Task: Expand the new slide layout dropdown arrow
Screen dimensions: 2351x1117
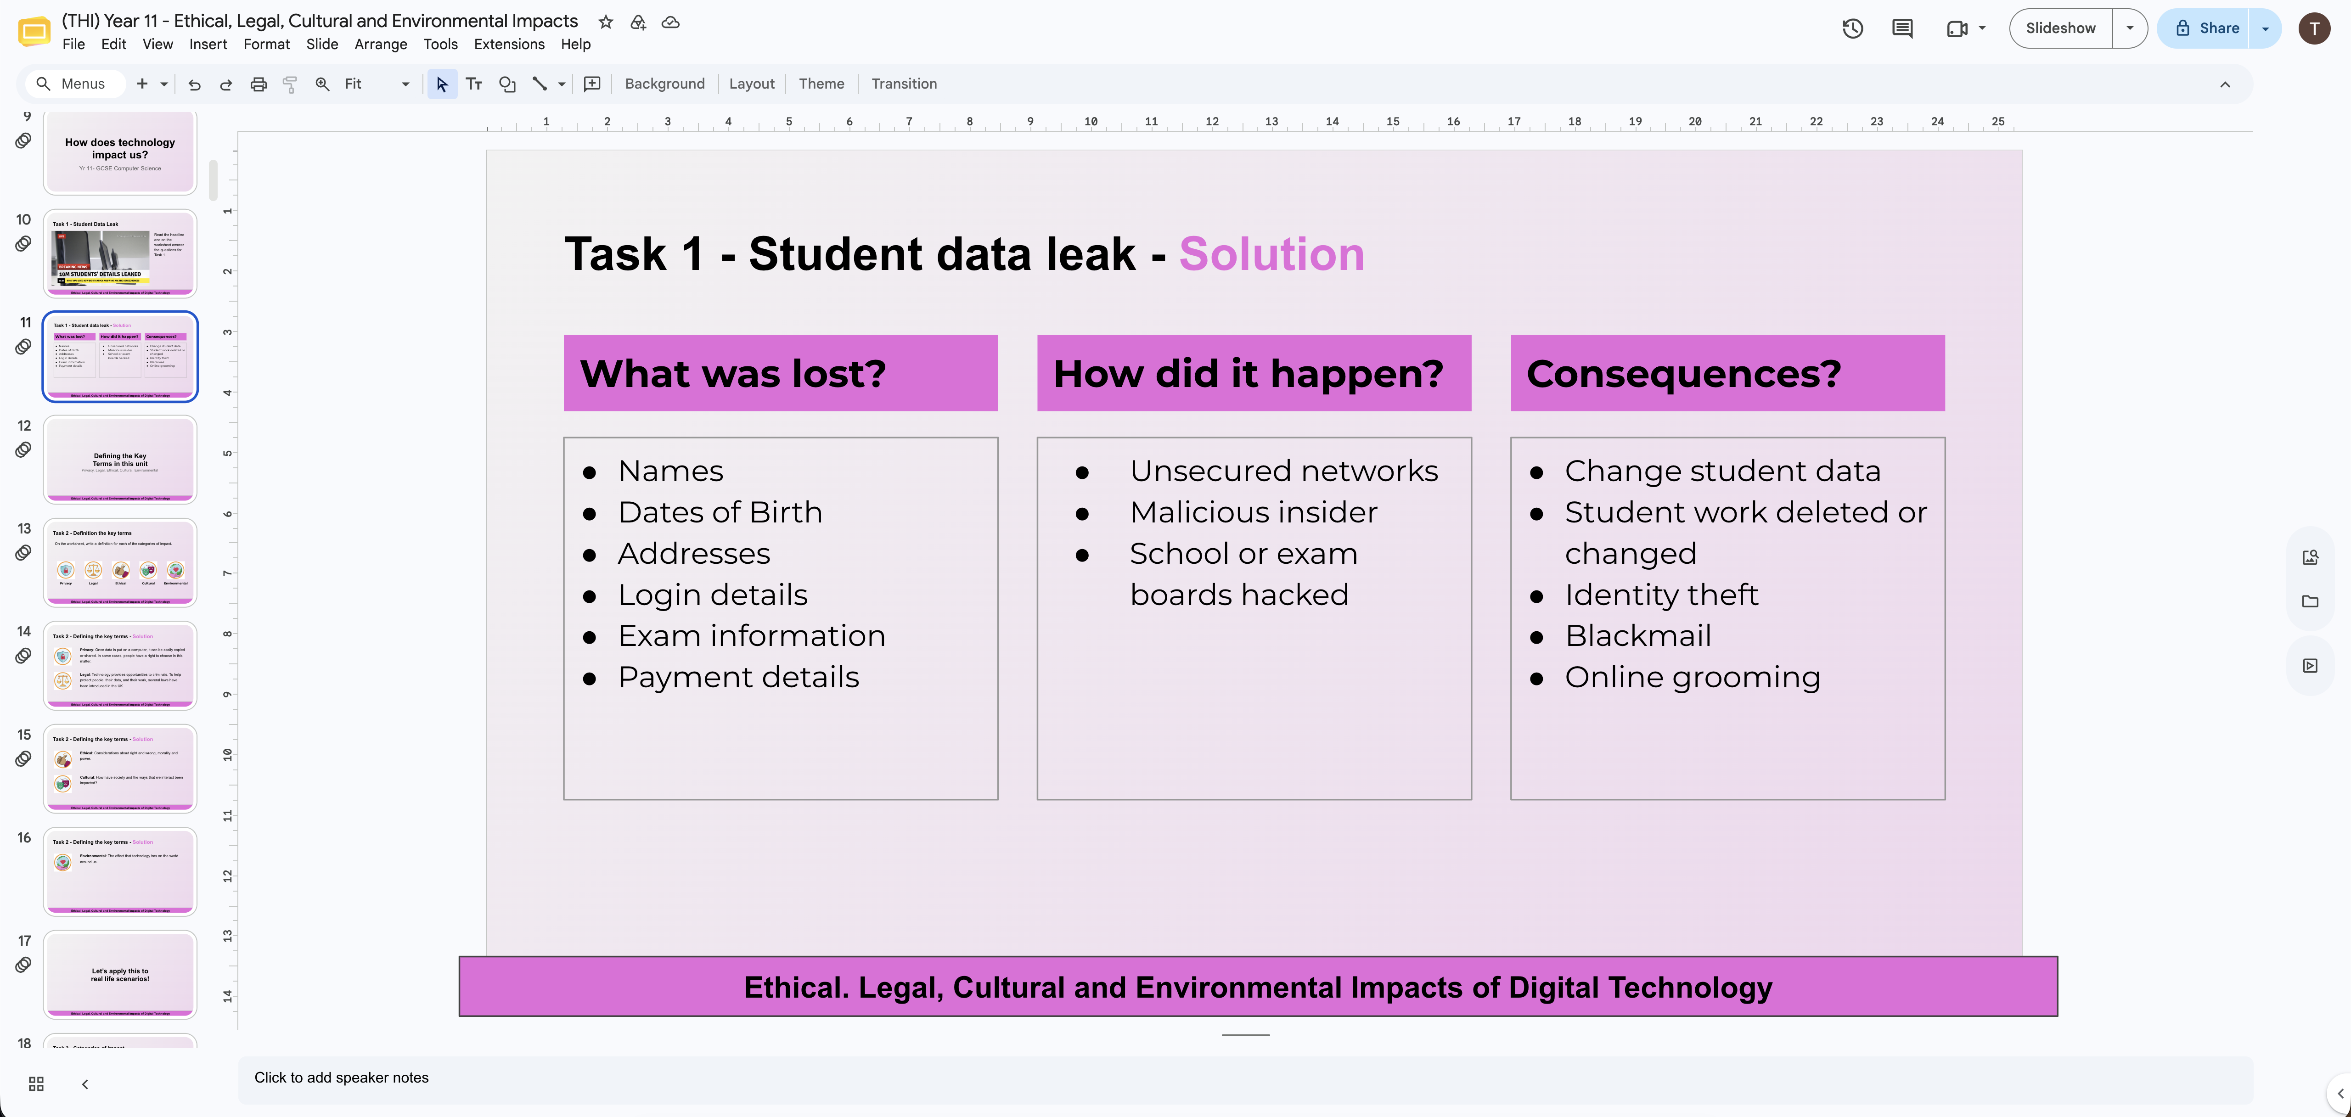Action: [x=164, y=84]
